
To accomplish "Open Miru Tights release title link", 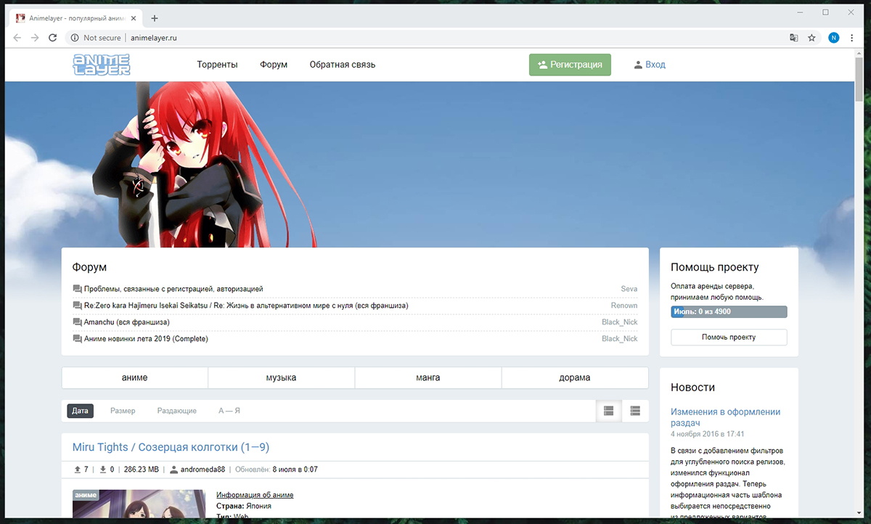I will click(171, 447).
